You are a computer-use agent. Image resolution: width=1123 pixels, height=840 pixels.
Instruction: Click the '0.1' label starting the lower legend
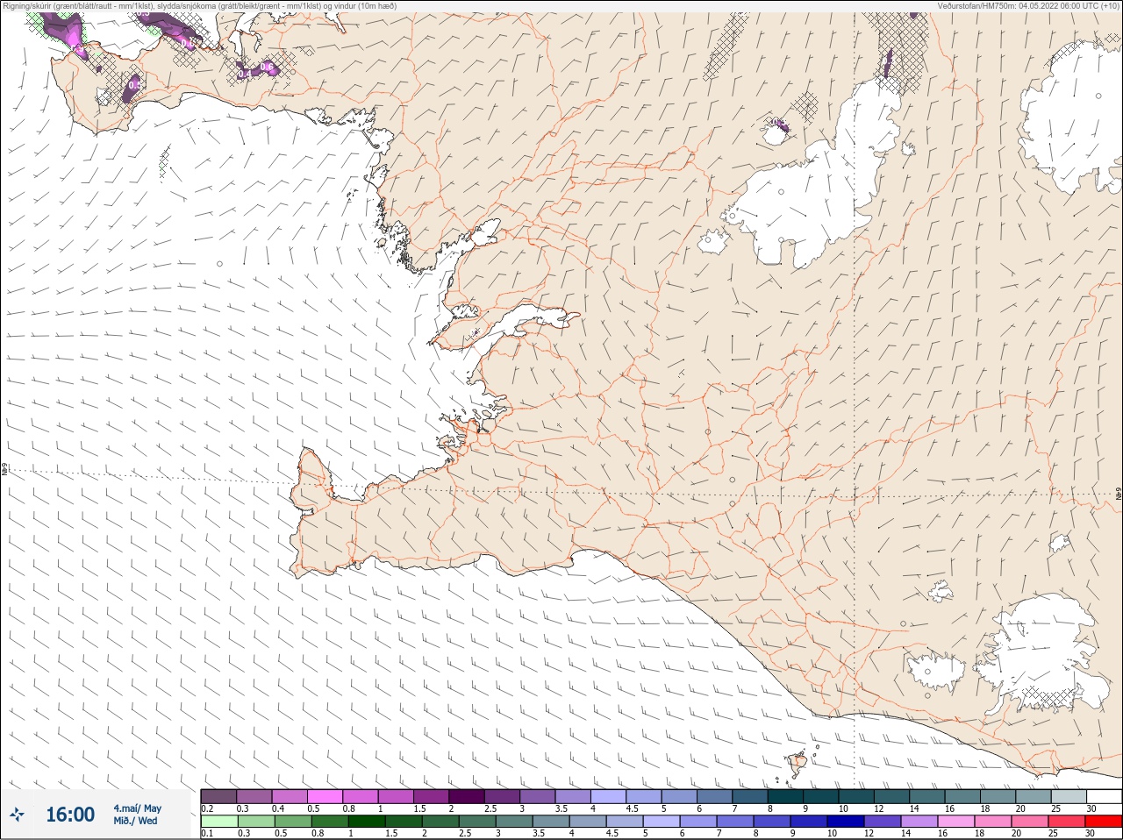207,834
